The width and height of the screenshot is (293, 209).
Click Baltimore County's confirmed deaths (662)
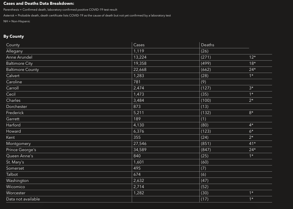click(206, 70)
